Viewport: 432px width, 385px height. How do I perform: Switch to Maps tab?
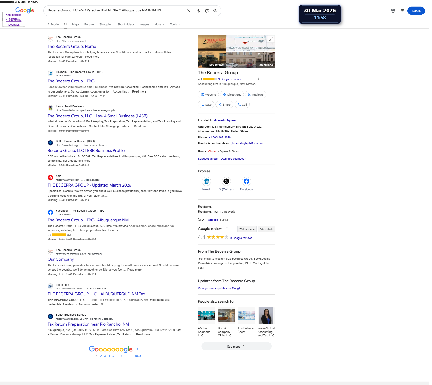(76, 24)
